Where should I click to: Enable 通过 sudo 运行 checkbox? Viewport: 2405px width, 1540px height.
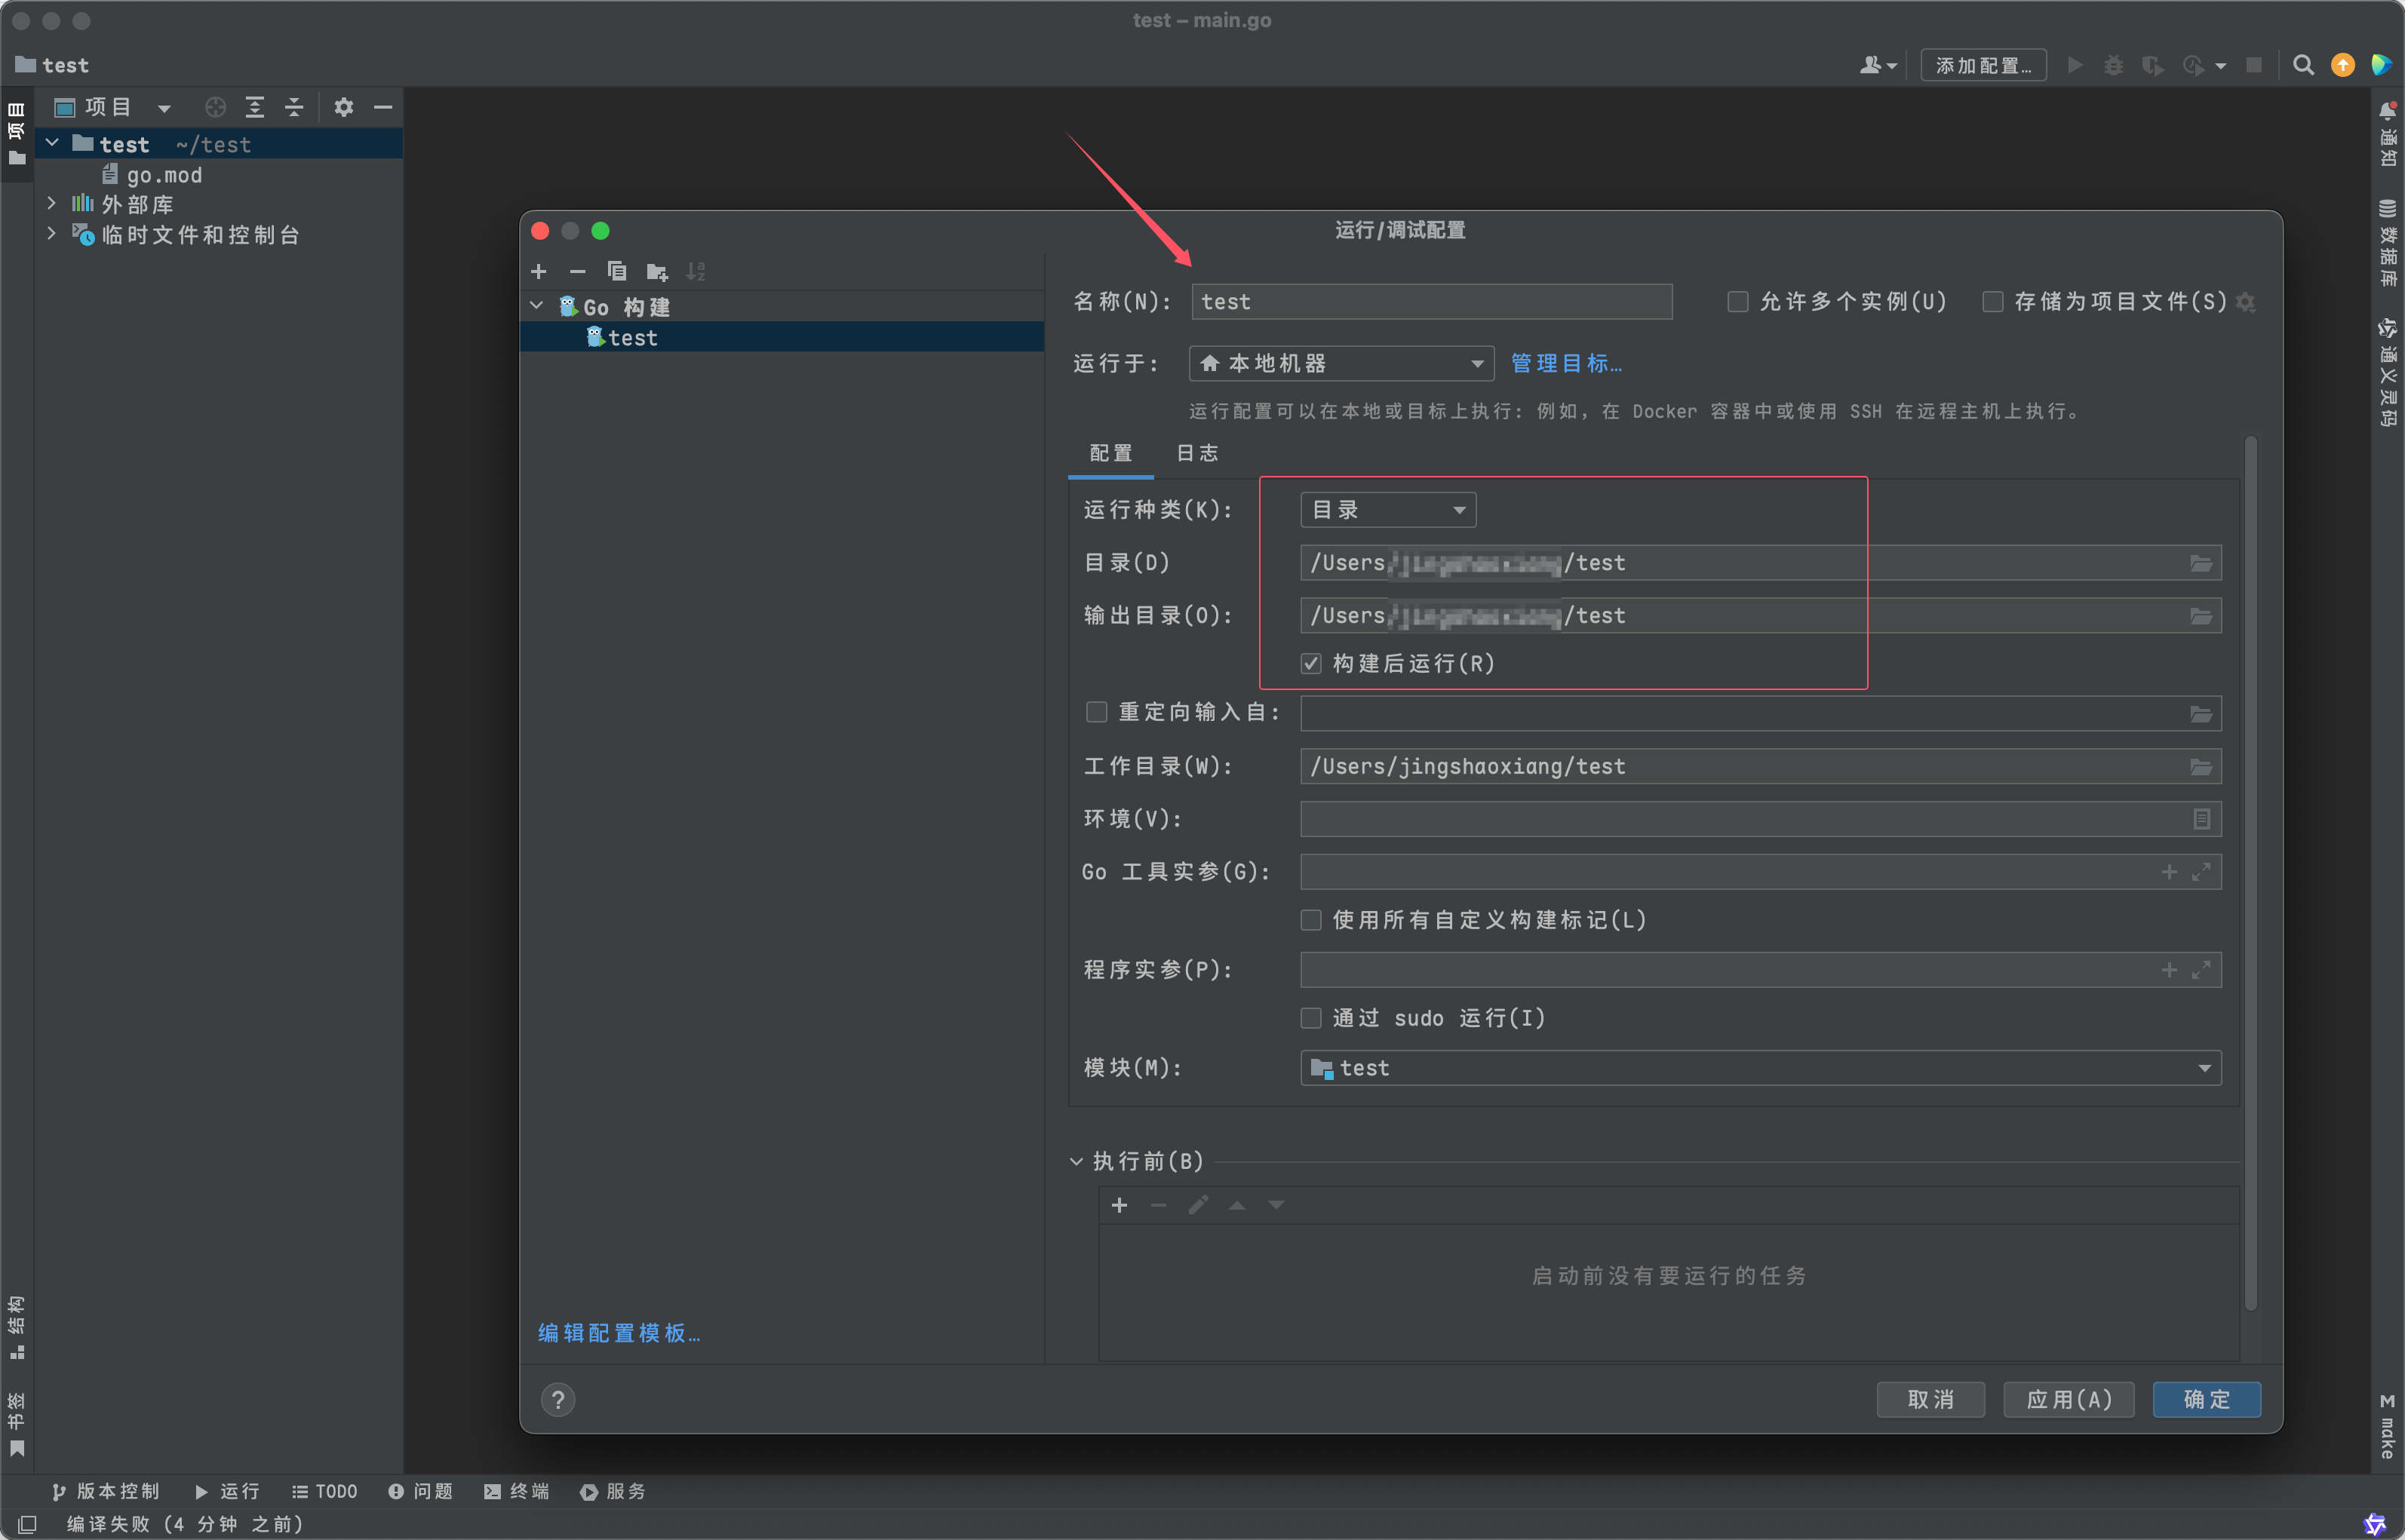click(1311, 1018)
